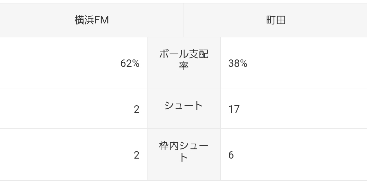Click the percent sign in 38%

click(x=243, y=64)
